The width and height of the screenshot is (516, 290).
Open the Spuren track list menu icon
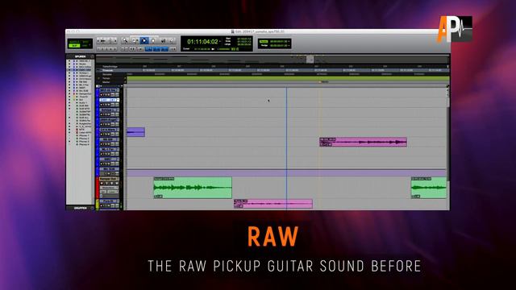tap(92, 56)
